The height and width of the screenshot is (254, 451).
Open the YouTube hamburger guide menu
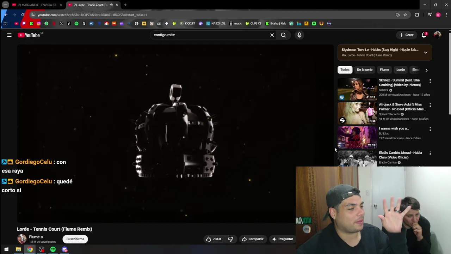click(9, 35)
